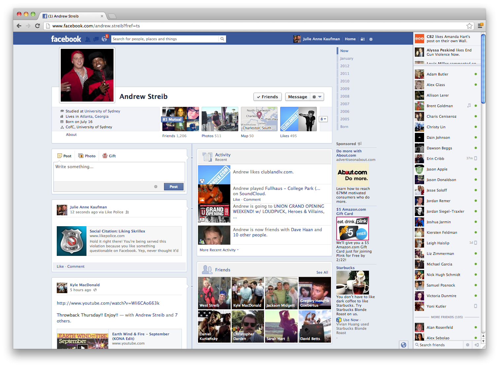Open the About link

[71, 135]
